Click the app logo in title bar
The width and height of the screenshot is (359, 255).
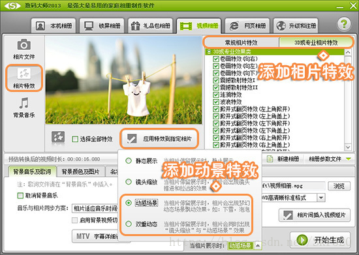(x=12, y=5)
